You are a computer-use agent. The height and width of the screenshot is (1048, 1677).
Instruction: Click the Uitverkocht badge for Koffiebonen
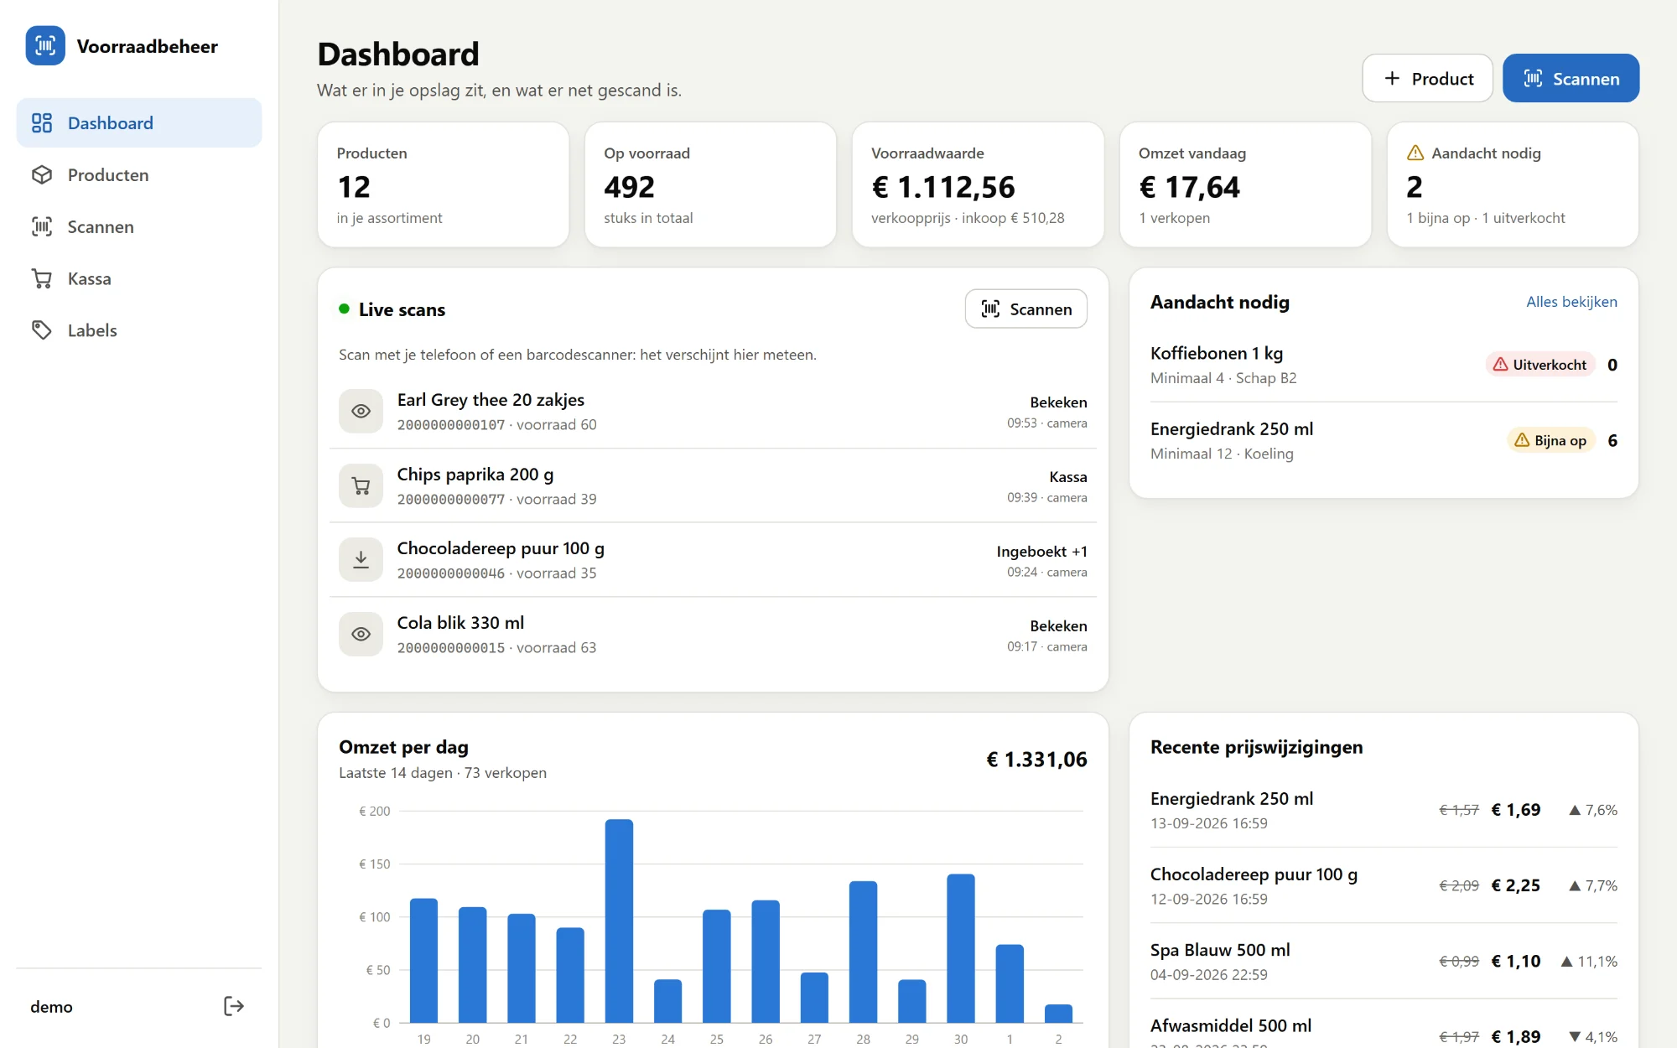point(1540,365)
